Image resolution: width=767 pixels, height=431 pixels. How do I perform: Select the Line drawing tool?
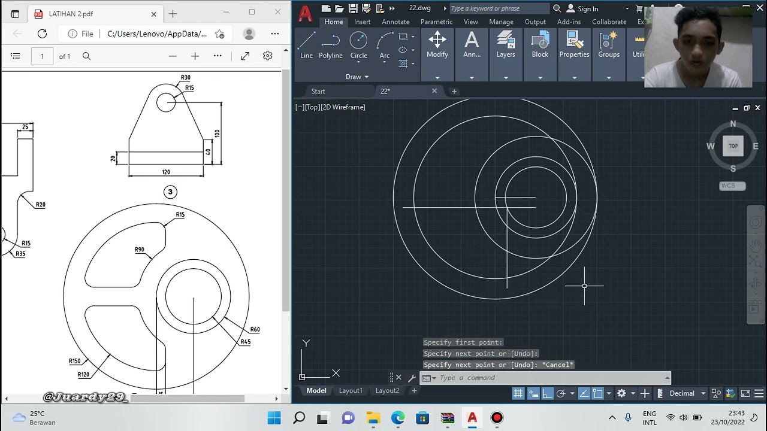pos(306,45)
